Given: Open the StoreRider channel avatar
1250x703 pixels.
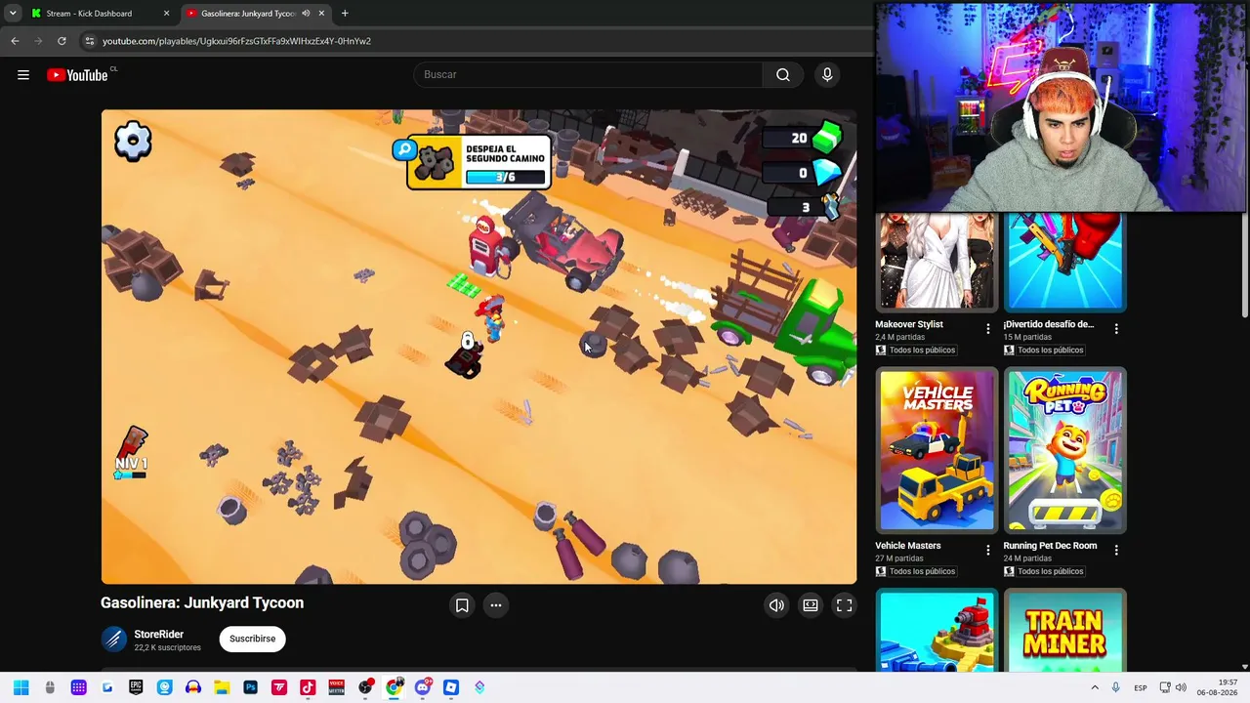Looking at the screenshot, I should point(114,640).
